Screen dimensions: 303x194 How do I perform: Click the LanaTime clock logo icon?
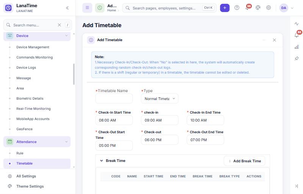point(8,8)
